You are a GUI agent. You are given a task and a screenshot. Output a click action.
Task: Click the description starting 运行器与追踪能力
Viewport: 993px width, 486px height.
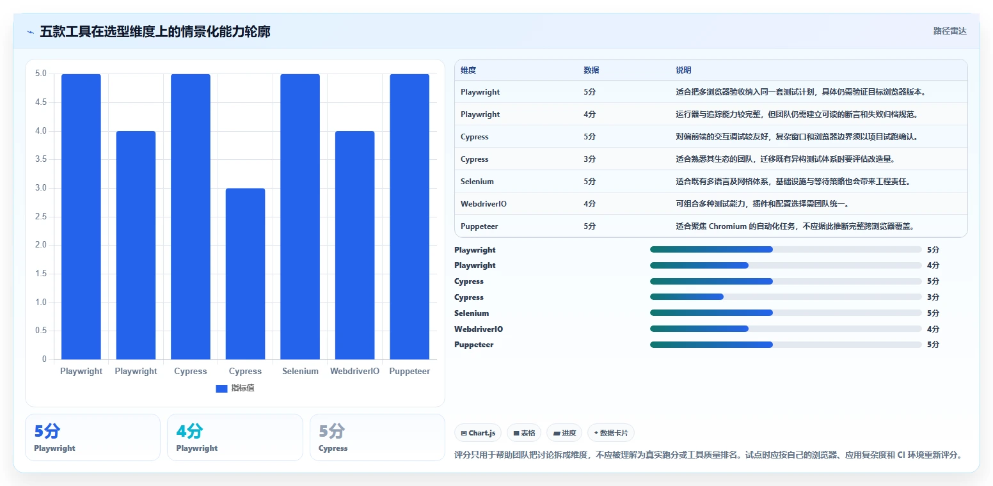(797, 114)
